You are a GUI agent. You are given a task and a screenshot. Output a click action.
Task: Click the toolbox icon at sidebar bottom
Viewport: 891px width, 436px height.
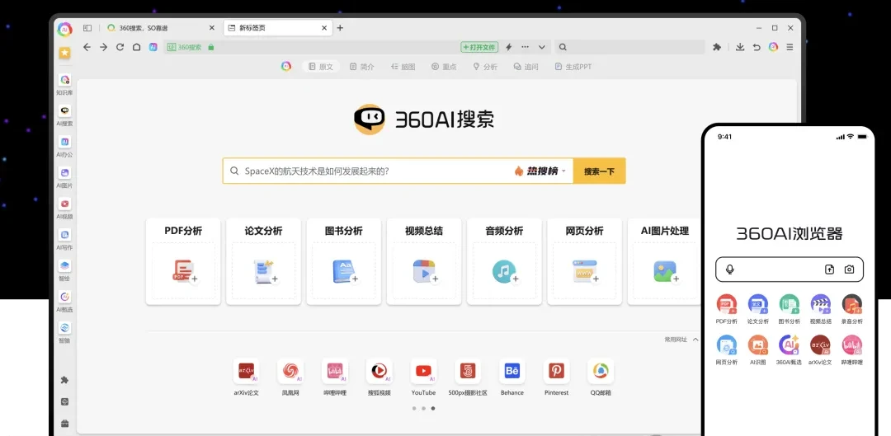click(65, 424)
